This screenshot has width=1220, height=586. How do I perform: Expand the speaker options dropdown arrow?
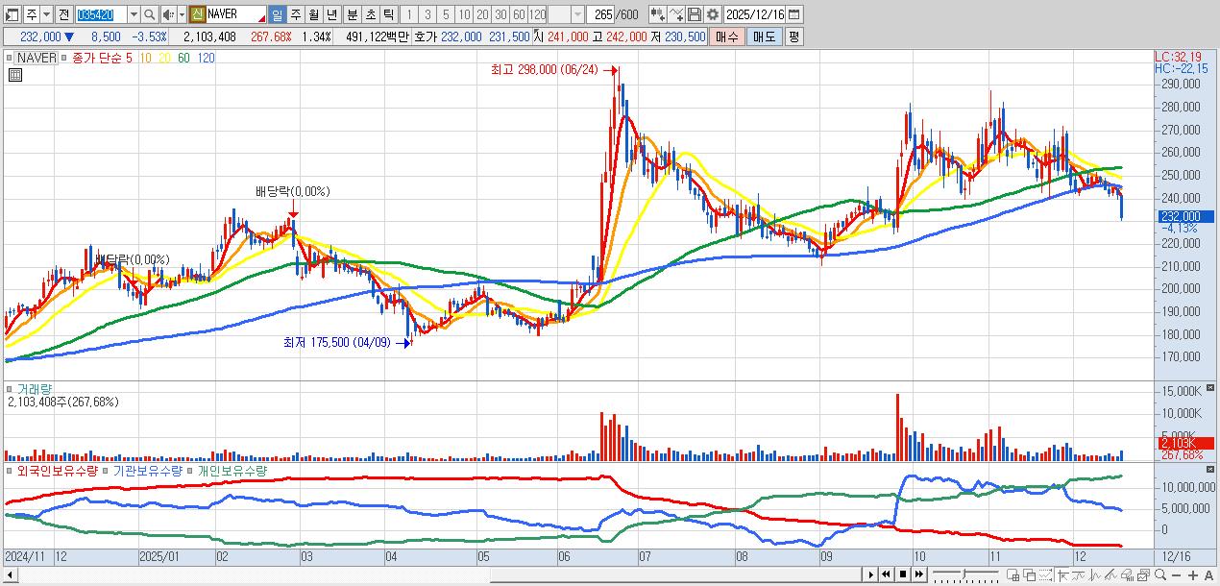click(x=181, y=15)
